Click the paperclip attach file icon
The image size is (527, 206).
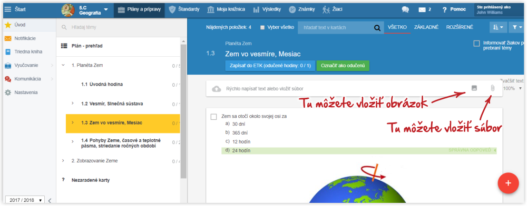492,88
